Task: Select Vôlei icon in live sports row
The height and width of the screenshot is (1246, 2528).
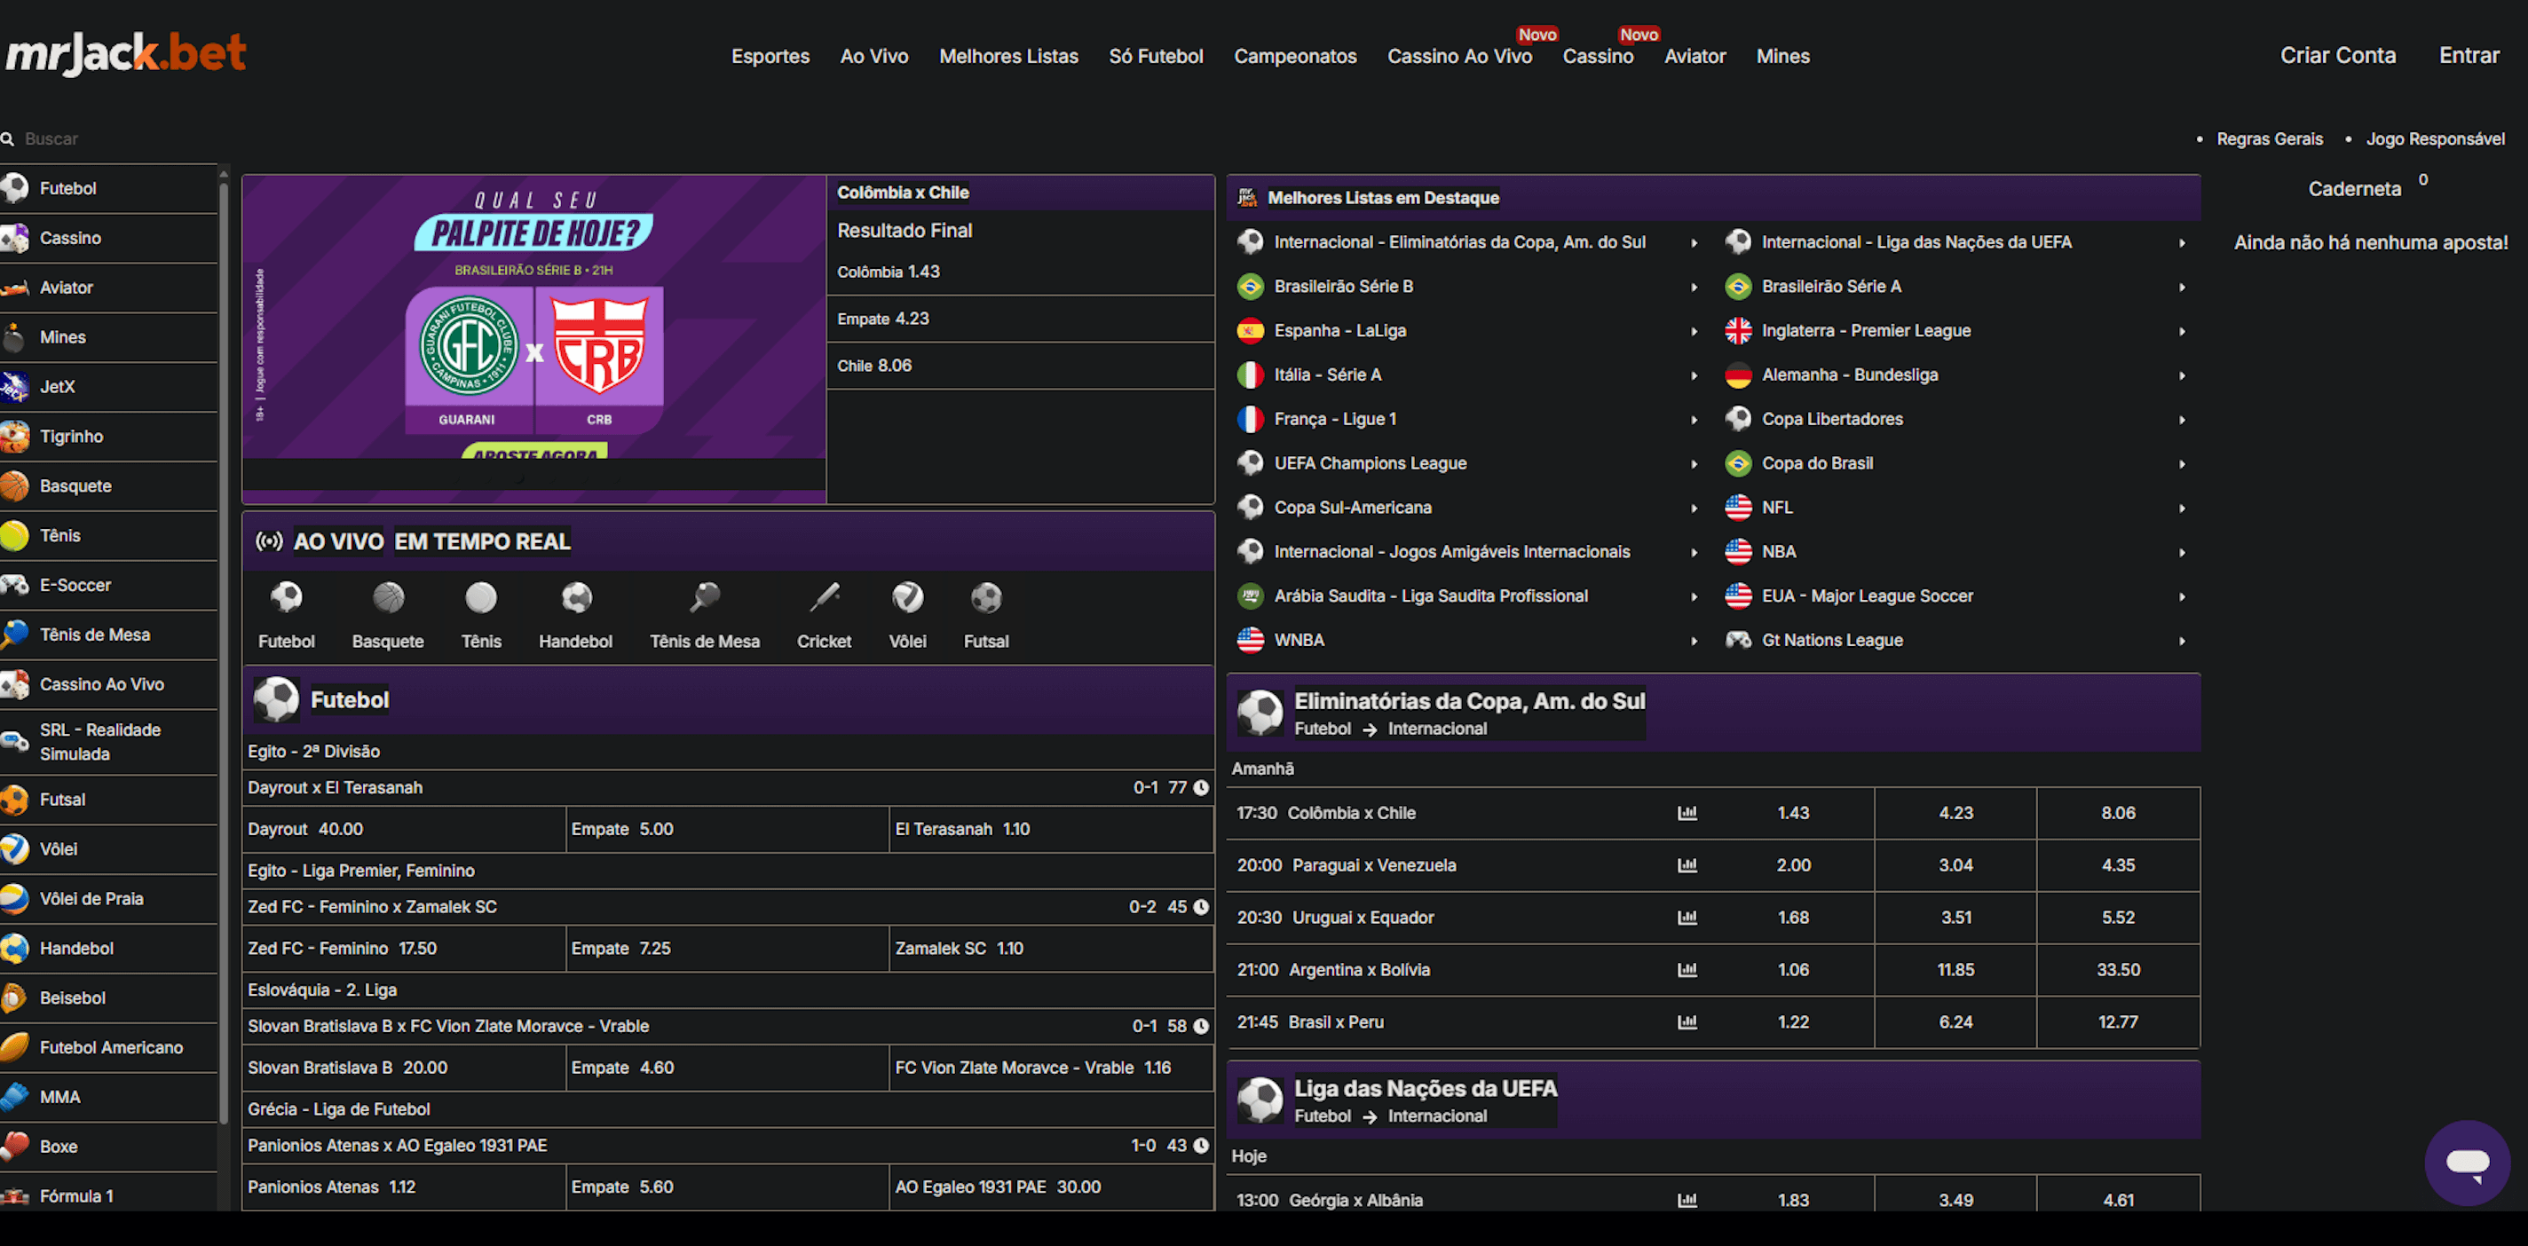Action: (908, 597)
